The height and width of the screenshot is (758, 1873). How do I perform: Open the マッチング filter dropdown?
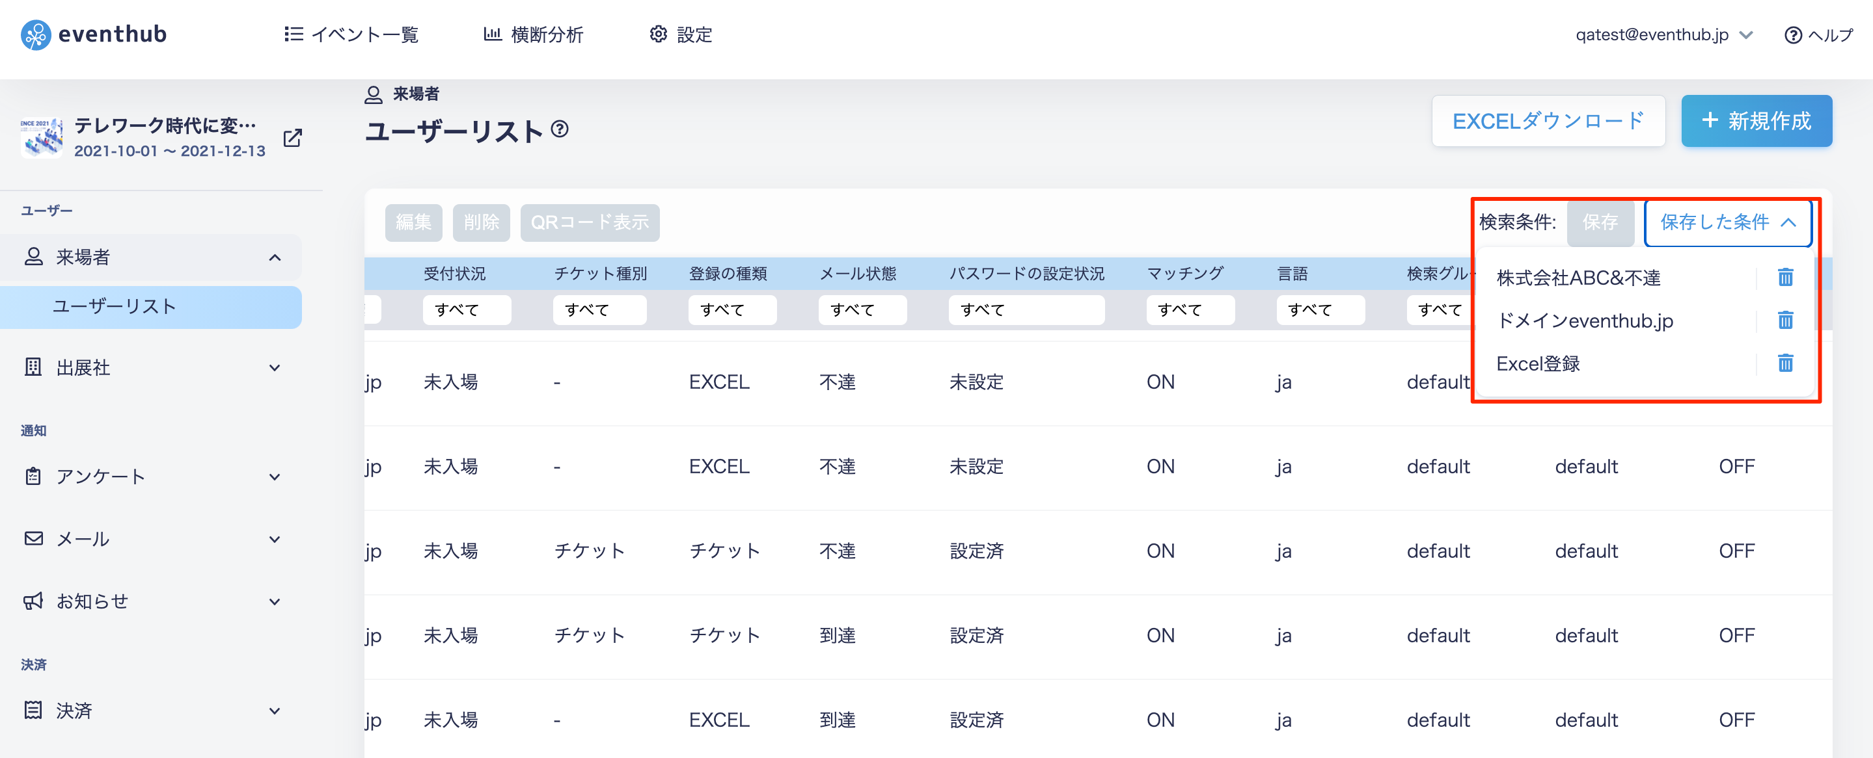click(x=1190, y=309)
